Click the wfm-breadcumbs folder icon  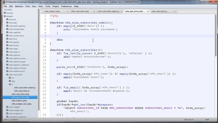pos(7,29)
